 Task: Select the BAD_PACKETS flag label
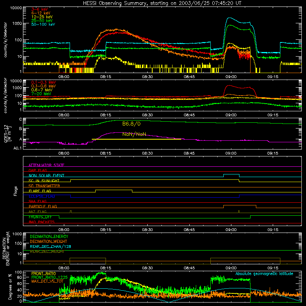tap(42, 222)
